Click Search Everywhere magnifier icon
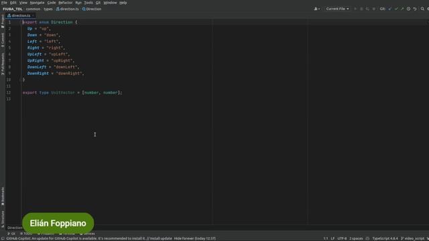 [x=422, y=9]
